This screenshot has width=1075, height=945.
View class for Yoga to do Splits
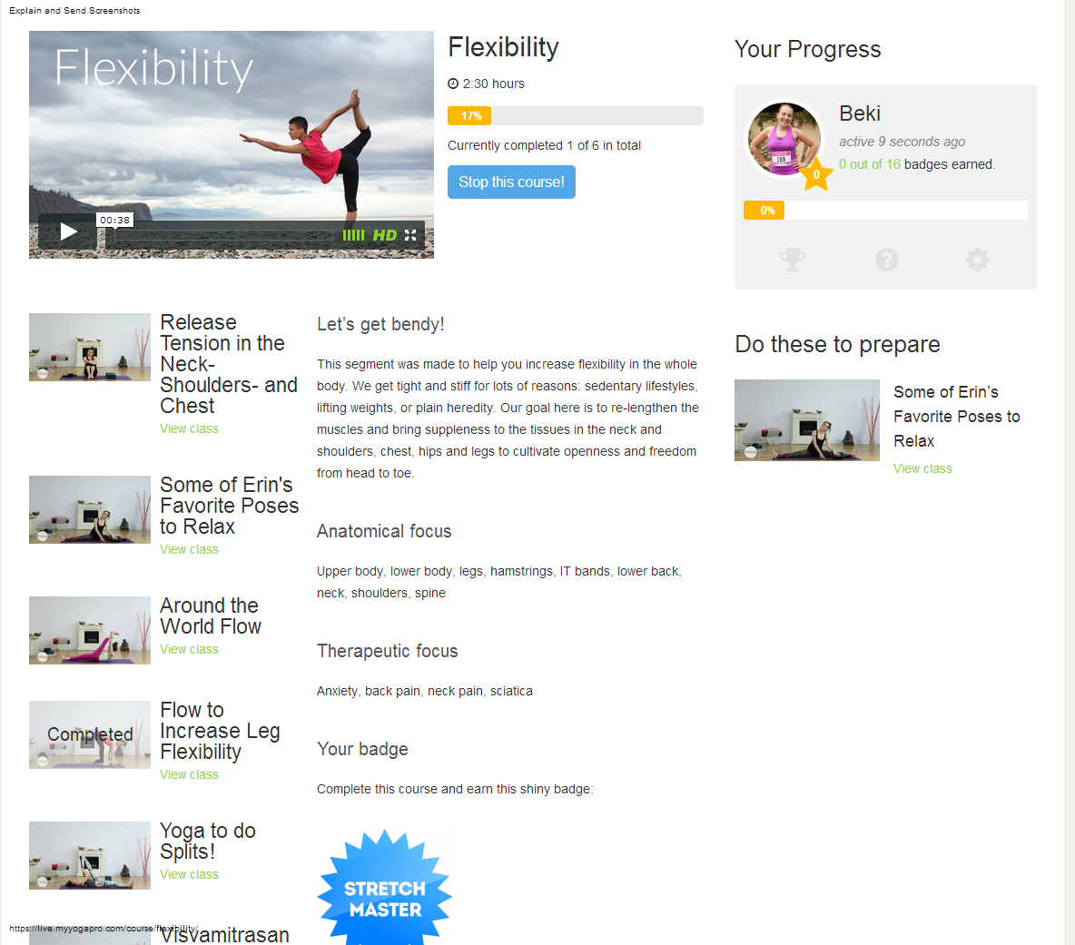189,875
